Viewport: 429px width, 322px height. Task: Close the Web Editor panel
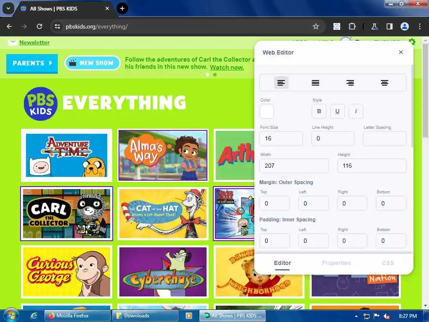pyautogui.click(x=401, y=52)
